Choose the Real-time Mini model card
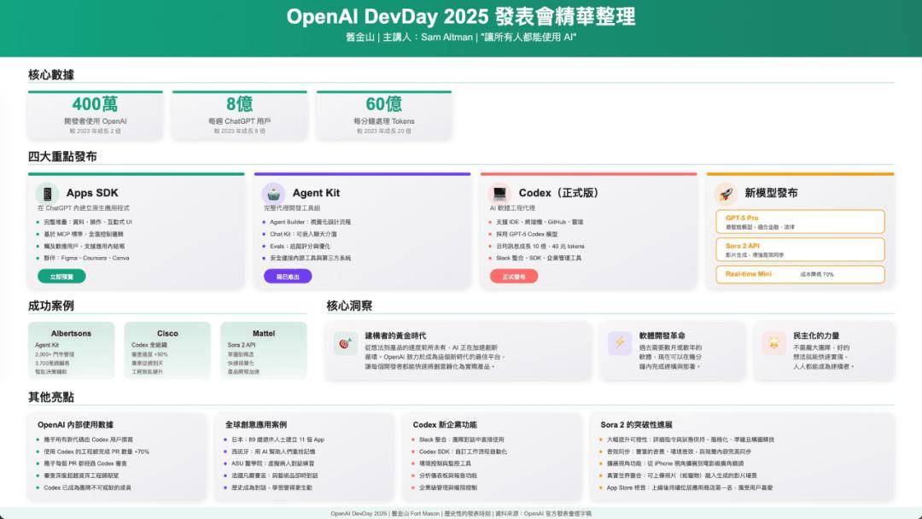Image resolution: width=922 pixels, height=519 pixels. 800,274
